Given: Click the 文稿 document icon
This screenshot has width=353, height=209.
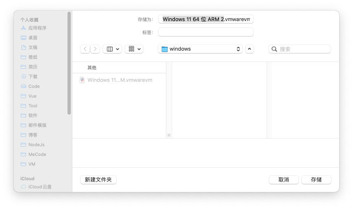Looking at the screenshot, I should (x=24, y=47).
